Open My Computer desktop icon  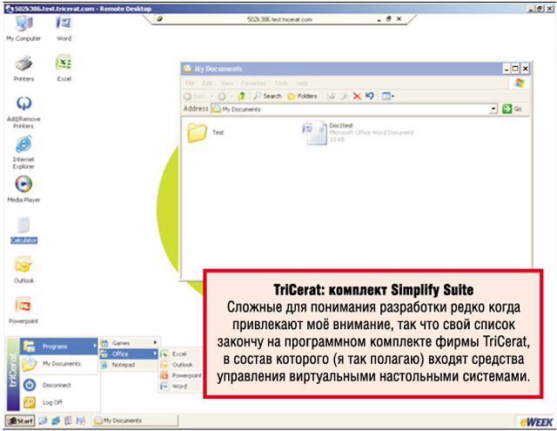[23, 29]
